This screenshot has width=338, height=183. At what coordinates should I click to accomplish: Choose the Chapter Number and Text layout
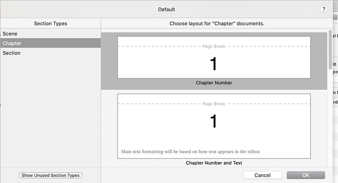pos(214,126)
